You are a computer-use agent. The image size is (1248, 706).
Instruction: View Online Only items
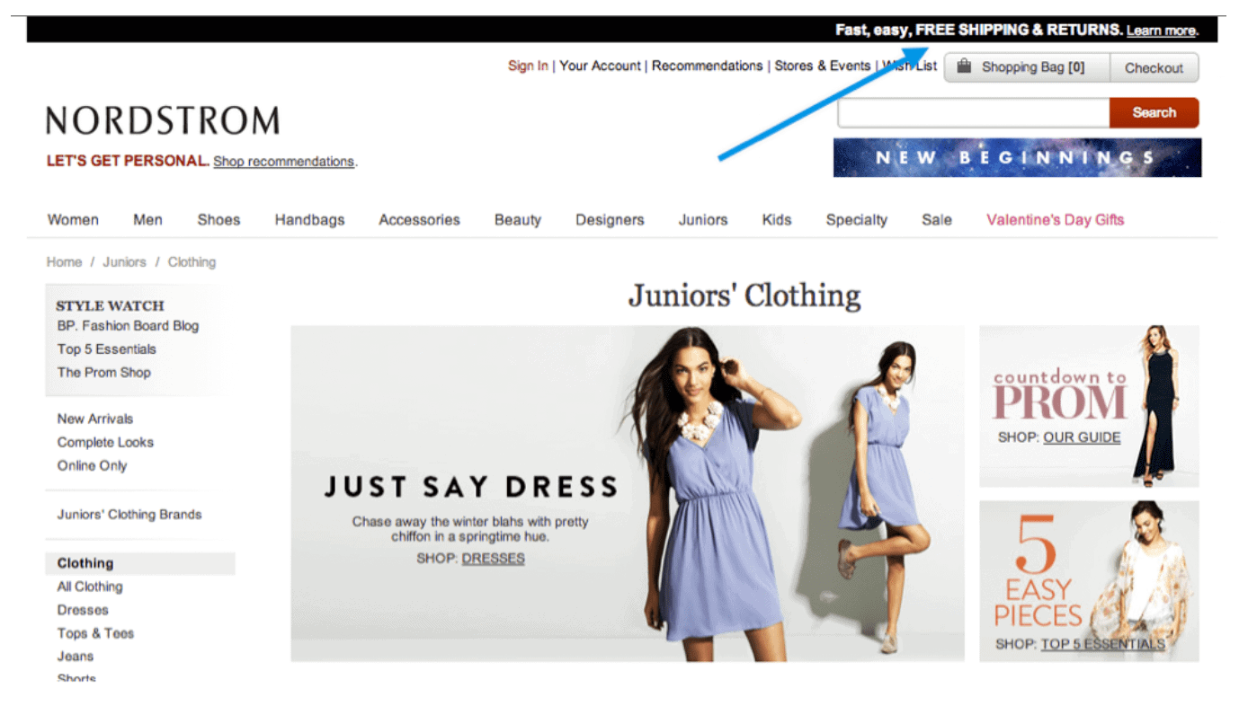pyautogui.click(x=92, y=465)
